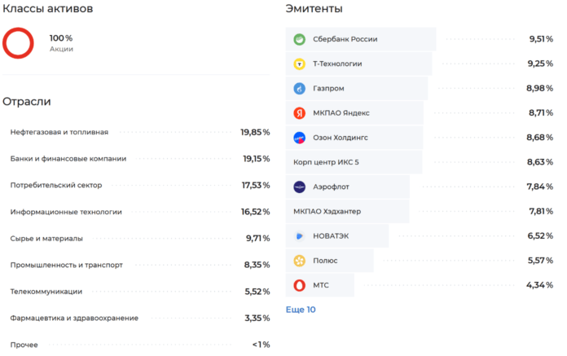Click the 'Телекоммуникации' sector label

(x=46, y=292)
